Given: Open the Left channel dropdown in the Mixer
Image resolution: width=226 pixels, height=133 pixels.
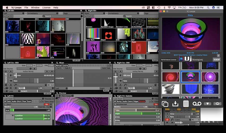Looking at the screenshot, I should tap(61, 88).
